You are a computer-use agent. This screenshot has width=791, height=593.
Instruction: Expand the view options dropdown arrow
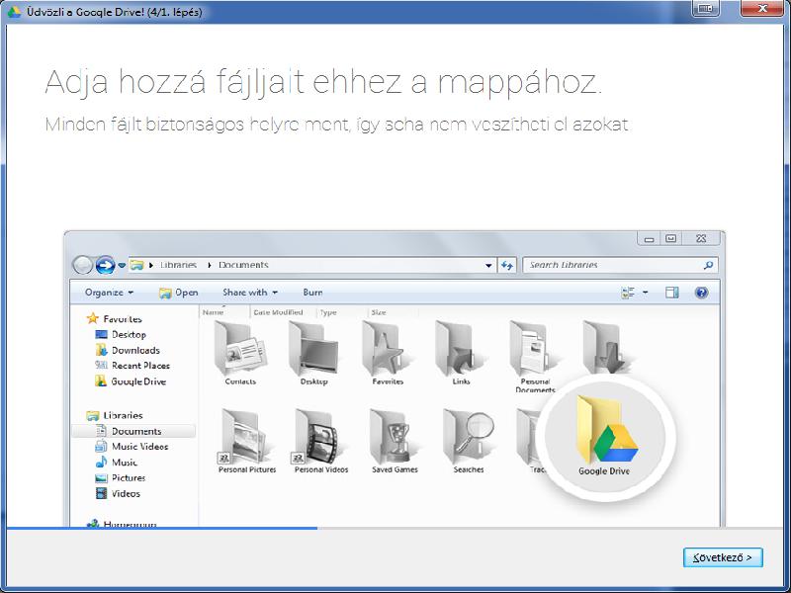click(x=646, y=293)
